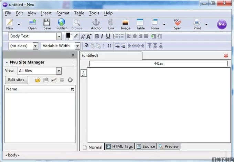Apply strong emphasis with double exclamation icon

pyautogui.click(x=109, y=46)
